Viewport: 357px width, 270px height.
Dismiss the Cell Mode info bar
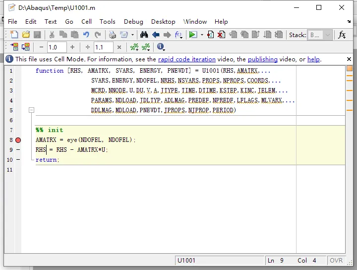pos(349,59)
